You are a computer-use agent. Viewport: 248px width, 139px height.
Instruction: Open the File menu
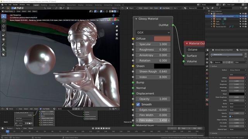[6, 5]
